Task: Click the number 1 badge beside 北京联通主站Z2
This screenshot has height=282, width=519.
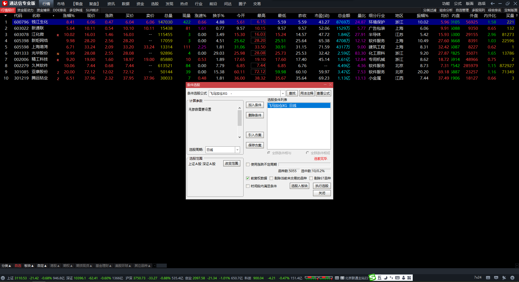Action: point(342,278)
